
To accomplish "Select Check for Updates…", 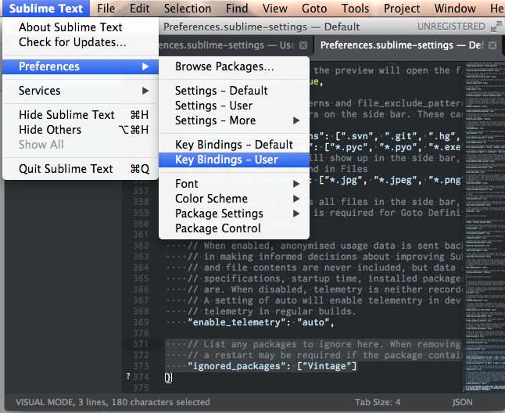I will (81, 42).
